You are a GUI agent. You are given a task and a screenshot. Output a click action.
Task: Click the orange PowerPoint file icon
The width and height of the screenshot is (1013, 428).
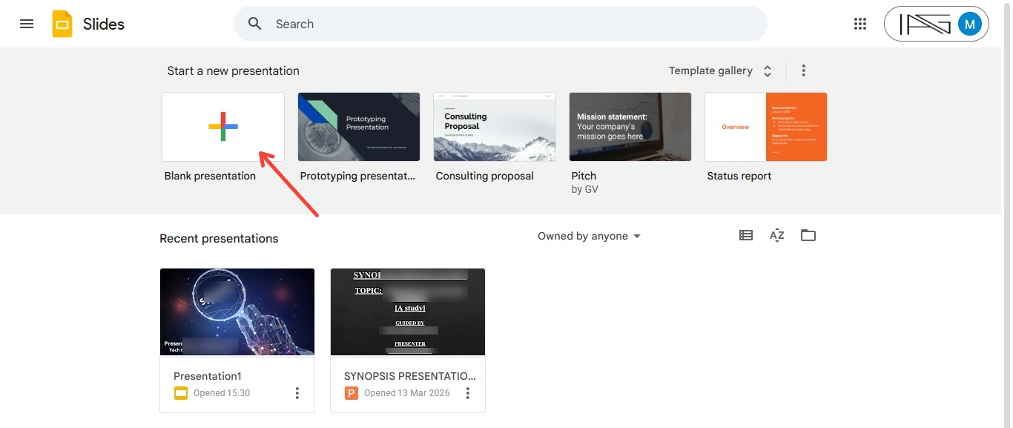(x=352, y=393)
